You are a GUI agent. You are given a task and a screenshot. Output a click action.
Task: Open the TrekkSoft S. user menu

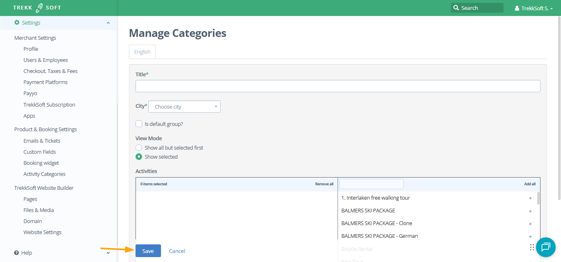tap(533, 8)
